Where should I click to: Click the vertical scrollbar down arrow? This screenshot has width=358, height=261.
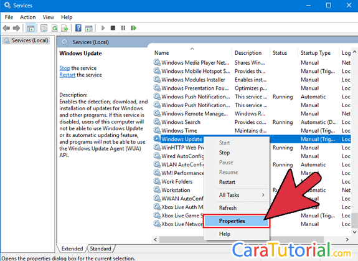(x=354, y=232)
